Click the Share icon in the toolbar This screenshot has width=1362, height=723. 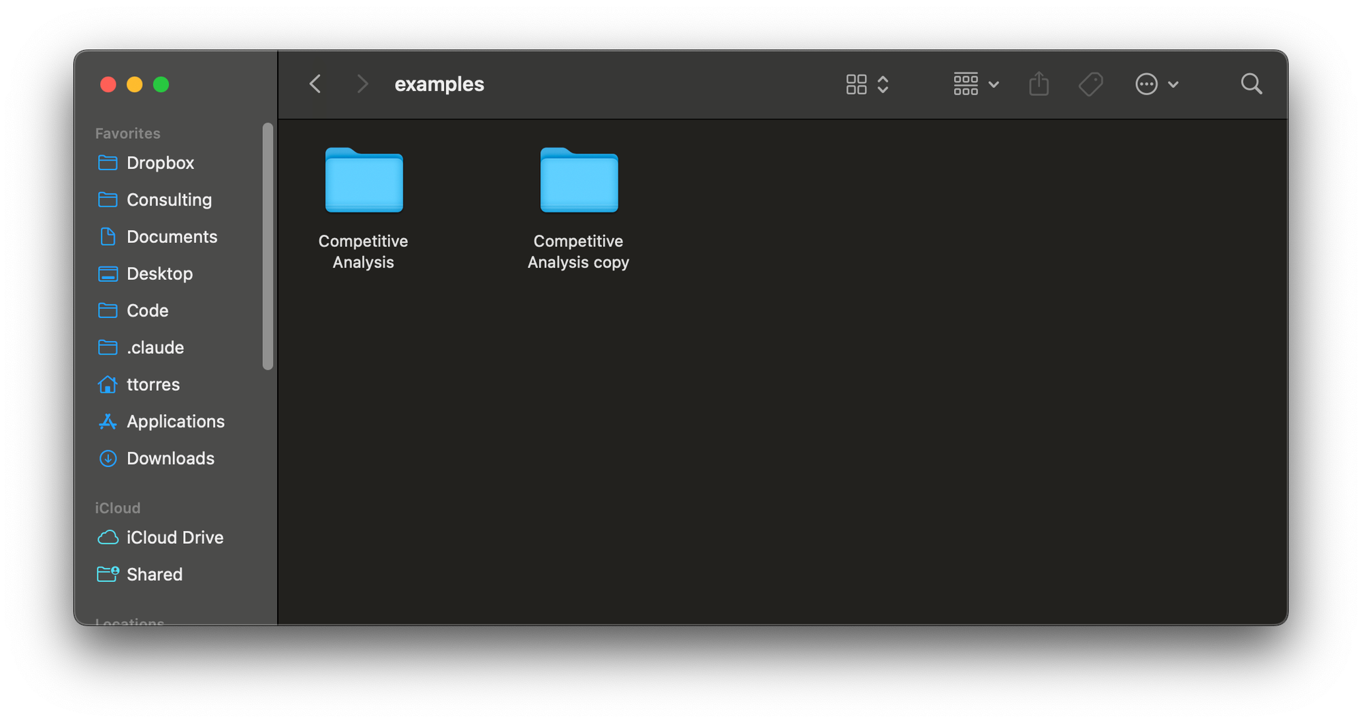(x=1038, y=84)
